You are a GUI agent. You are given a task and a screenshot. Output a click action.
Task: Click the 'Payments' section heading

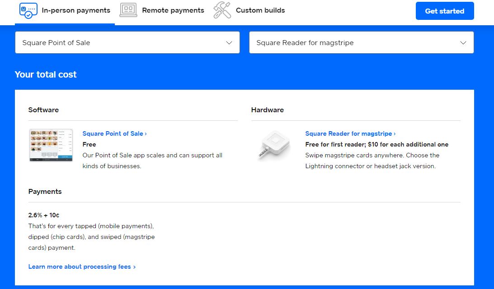[45, 192]
